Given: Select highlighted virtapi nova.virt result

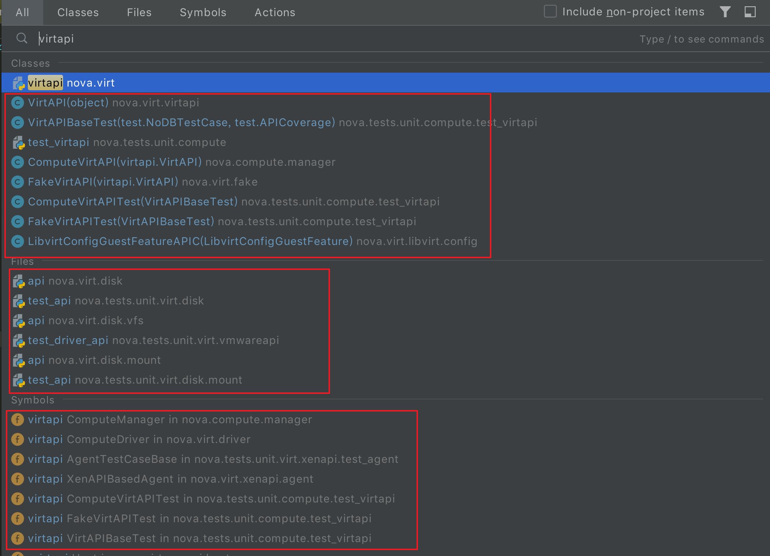Looking at the screenshot, I should pos(71,83).
